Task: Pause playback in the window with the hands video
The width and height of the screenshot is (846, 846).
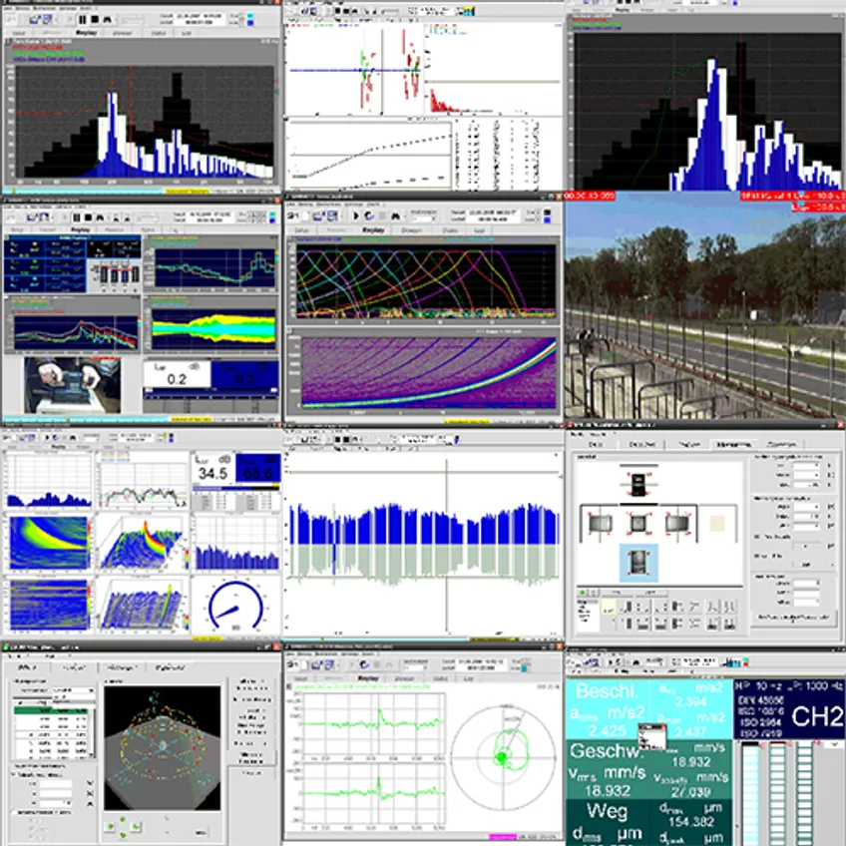Action: (76, 217)
